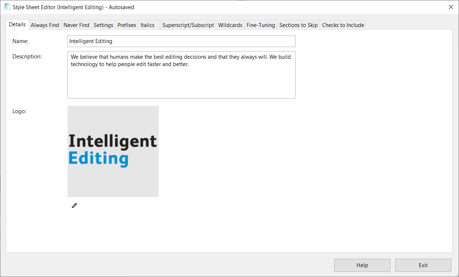
Task: Open the Superscript/Subscript tab
Action: click(x=188, y=25)
